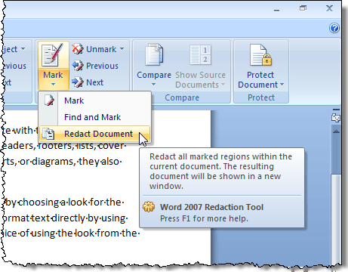Click the Next label in the redact group
This screenshot has width=348, height=272.
(94, 82)
